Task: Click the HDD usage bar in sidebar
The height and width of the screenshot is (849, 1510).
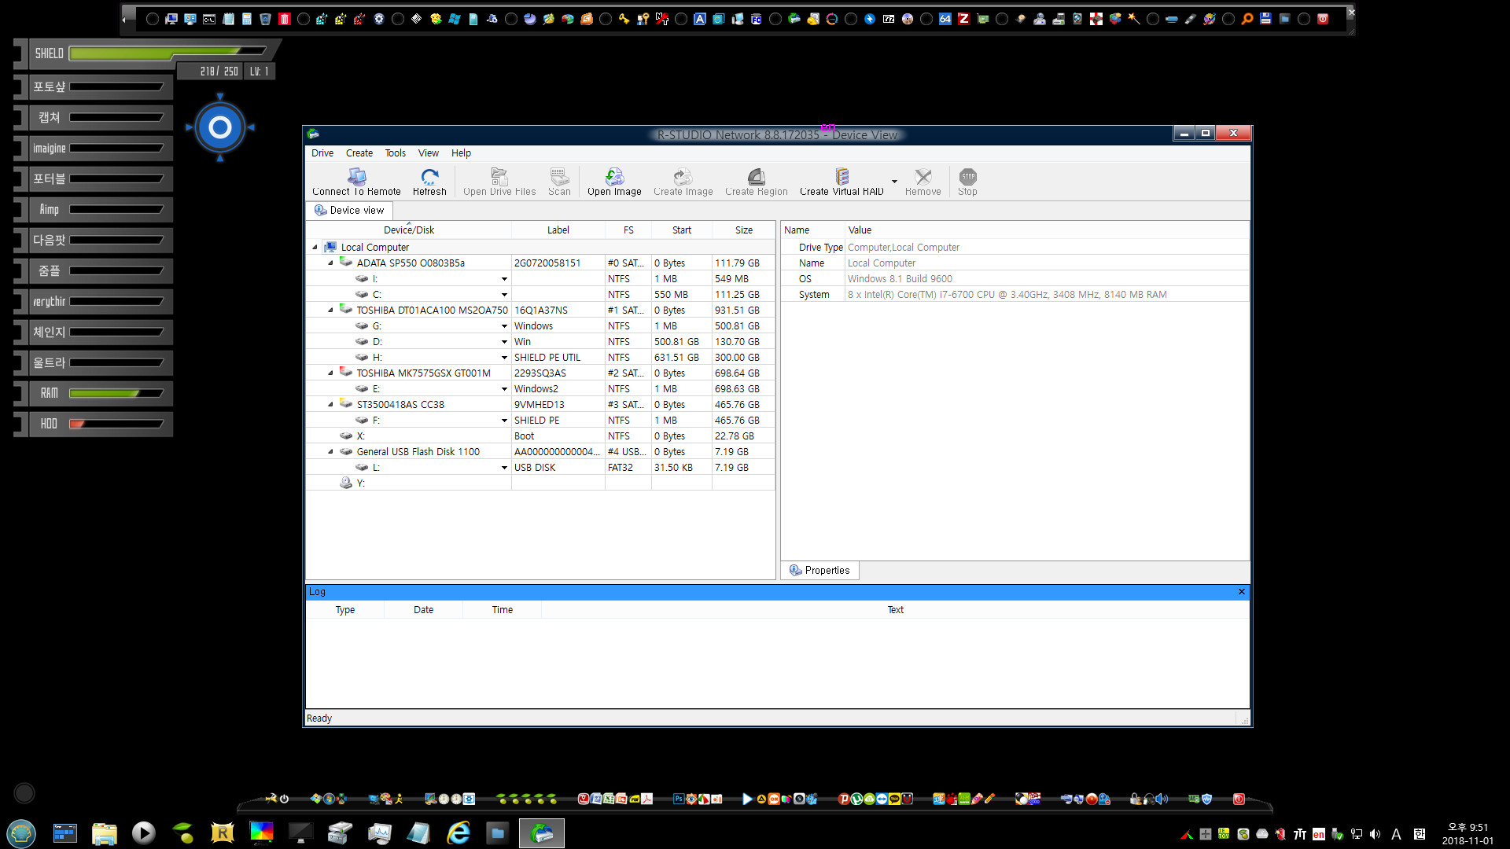Action: coord(116,424)
